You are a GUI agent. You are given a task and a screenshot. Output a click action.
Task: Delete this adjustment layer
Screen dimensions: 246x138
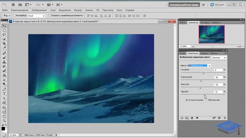coord(224,118)
